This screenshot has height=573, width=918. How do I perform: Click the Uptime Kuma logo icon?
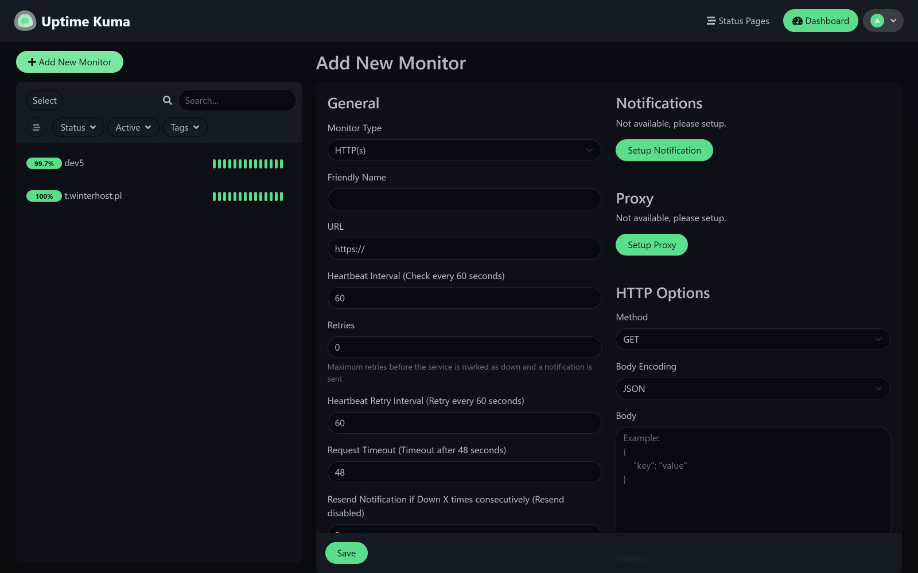click(25, 21)
